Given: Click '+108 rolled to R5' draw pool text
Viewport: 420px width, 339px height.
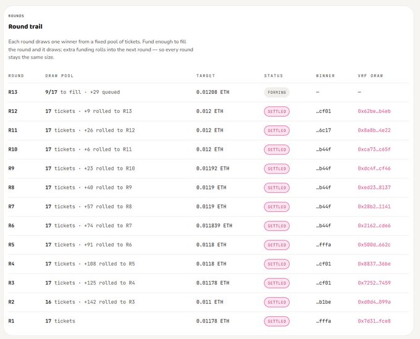Looking at the screenshot, I should pos(109,264).
